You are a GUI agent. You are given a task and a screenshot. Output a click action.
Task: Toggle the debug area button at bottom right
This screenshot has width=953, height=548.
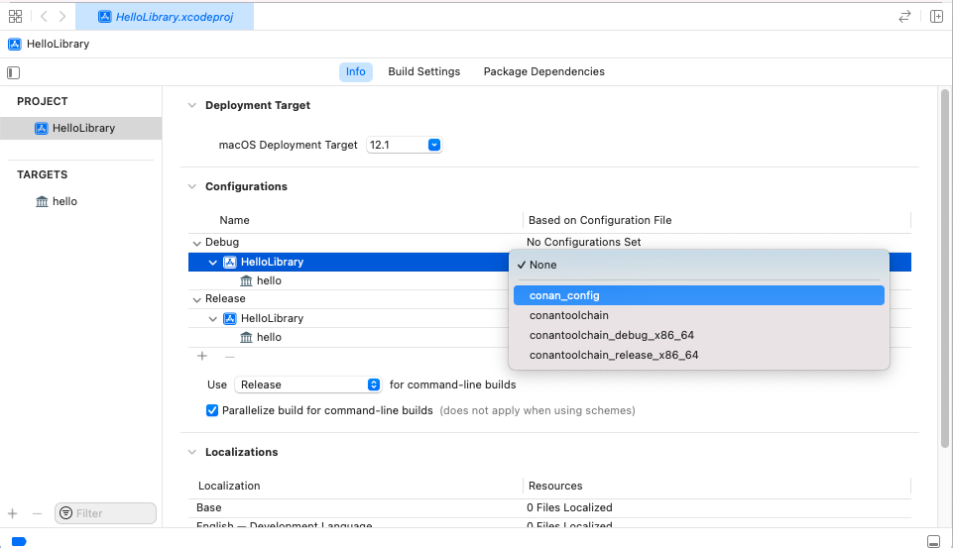[933, 541]
